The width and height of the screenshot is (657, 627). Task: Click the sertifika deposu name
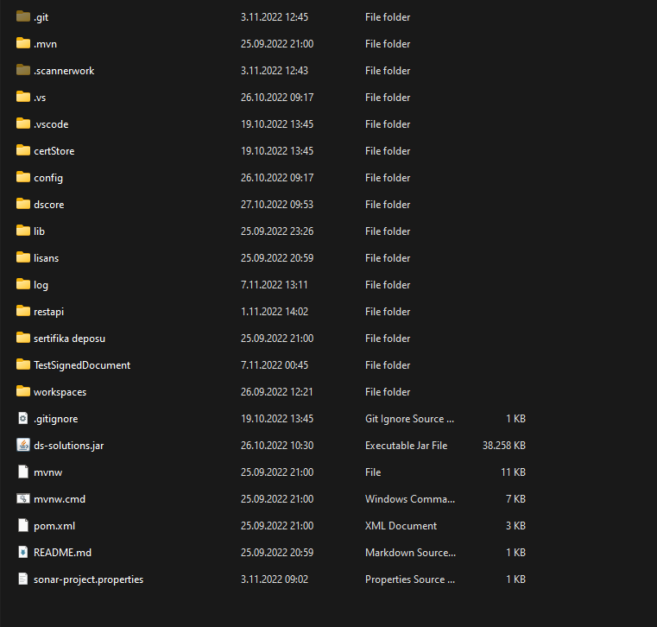pyautogui.click(x=70, y=339)
